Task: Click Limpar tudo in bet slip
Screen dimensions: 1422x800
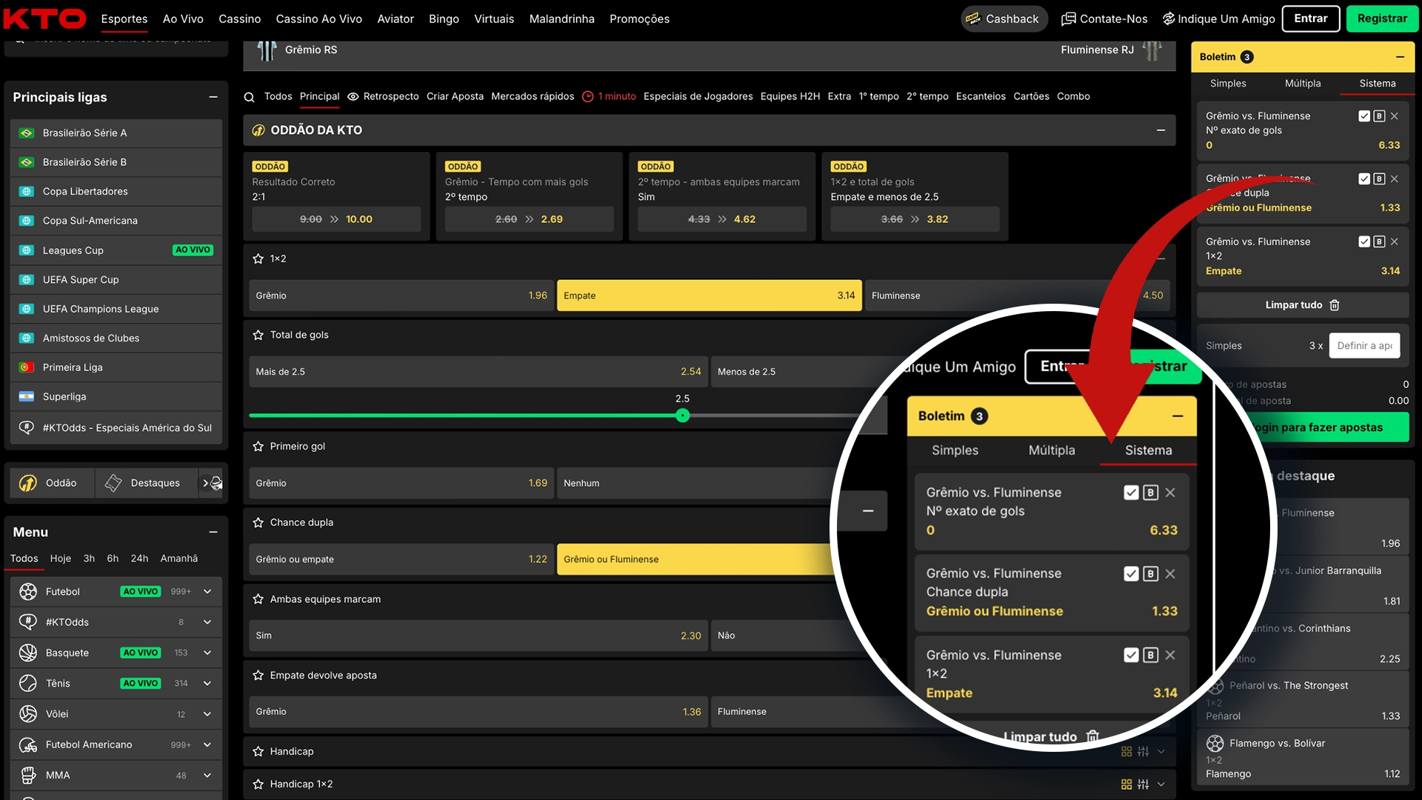Action: coord(1303,305)
